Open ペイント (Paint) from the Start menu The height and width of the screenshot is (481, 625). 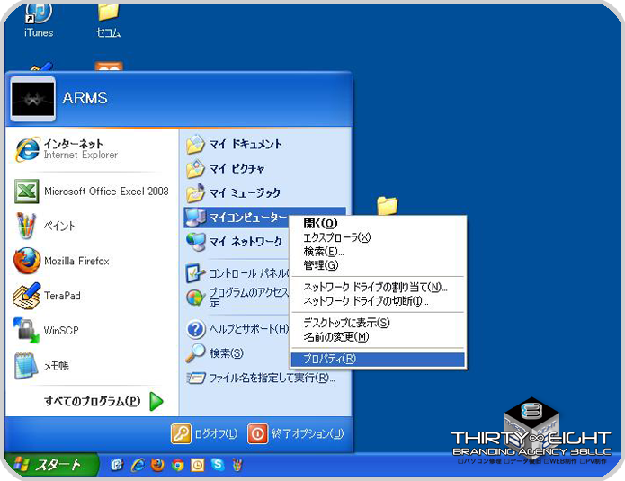tap(59, 226)
